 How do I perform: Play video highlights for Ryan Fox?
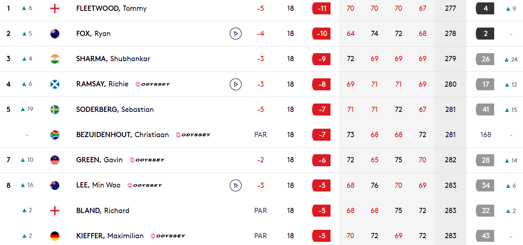pyautogui.click(x=236, y=34)
